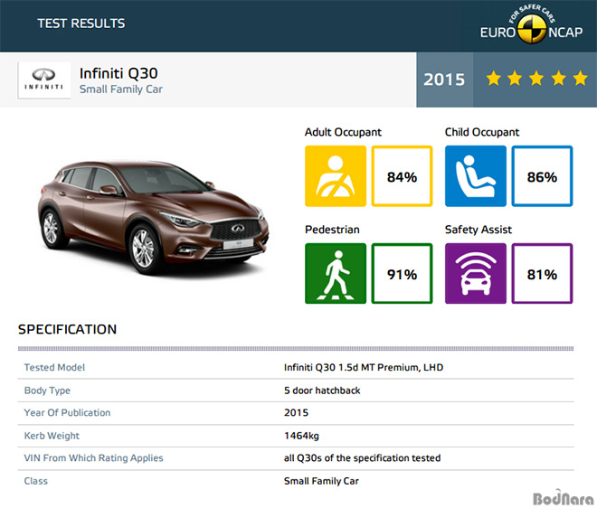The image size is (597, 508).
Task: Click the Pedestrian label
Action: pos(332,230)
